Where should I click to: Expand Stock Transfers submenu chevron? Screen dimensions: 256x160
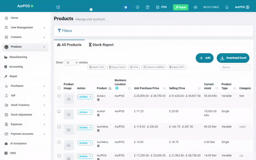click(x=44, y=105)
